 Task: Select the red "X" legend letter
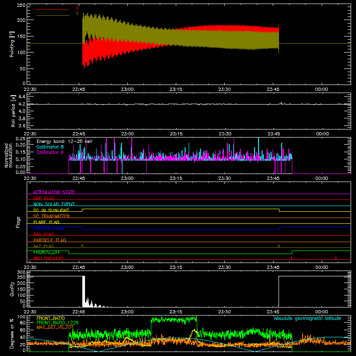click(77, 8)
